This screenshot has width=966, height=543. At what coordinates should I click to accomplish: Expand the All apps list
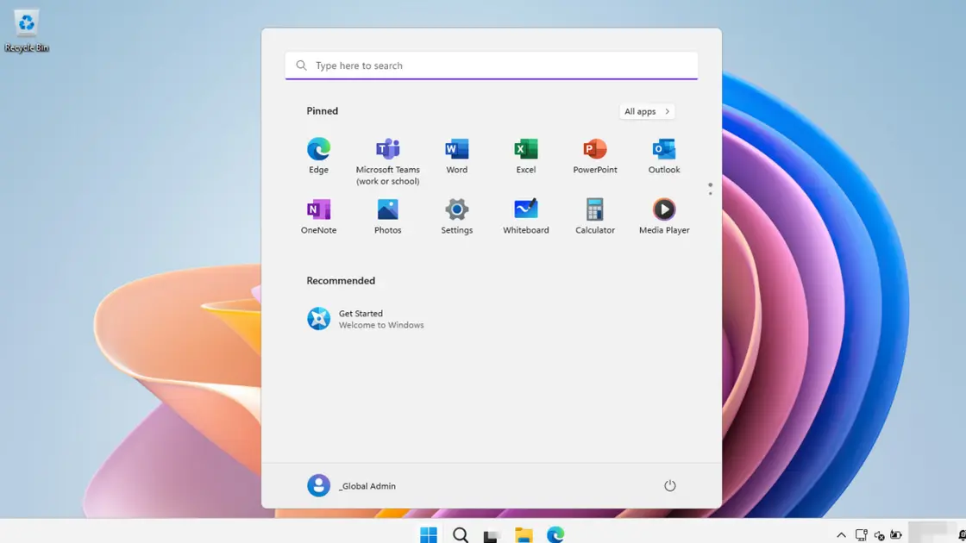coord(646,111)
